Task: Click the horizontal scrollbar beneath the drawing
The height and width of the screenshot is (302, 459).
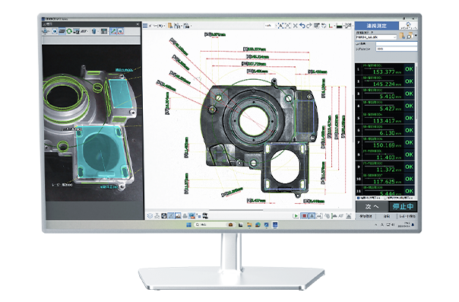Action: [x=236, y=210]
